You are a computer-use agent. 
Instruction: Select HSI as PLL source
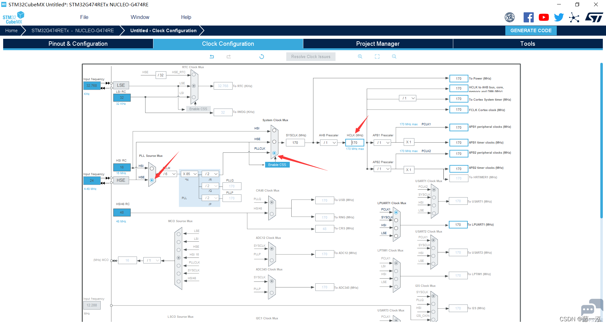pyautogui.click(x=152, y=168)
